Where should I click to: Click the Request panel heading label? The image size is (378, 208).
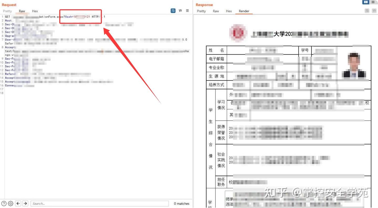point(9,4)
